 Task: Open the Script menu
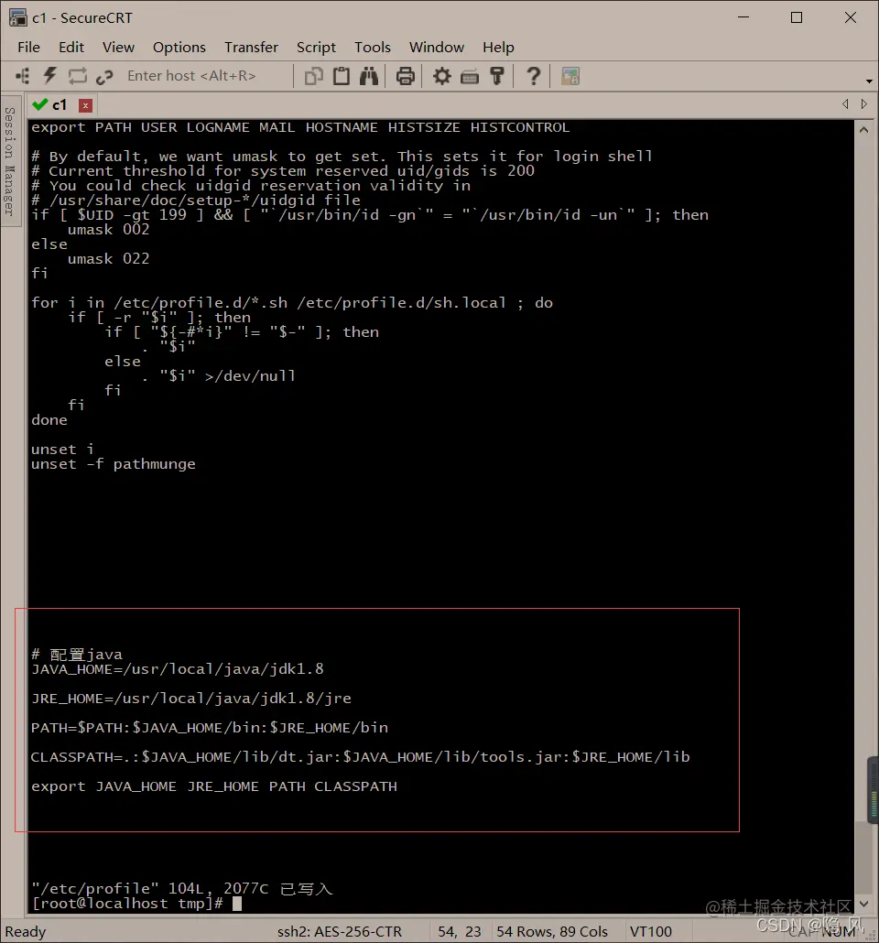click(x=316, y=47)
